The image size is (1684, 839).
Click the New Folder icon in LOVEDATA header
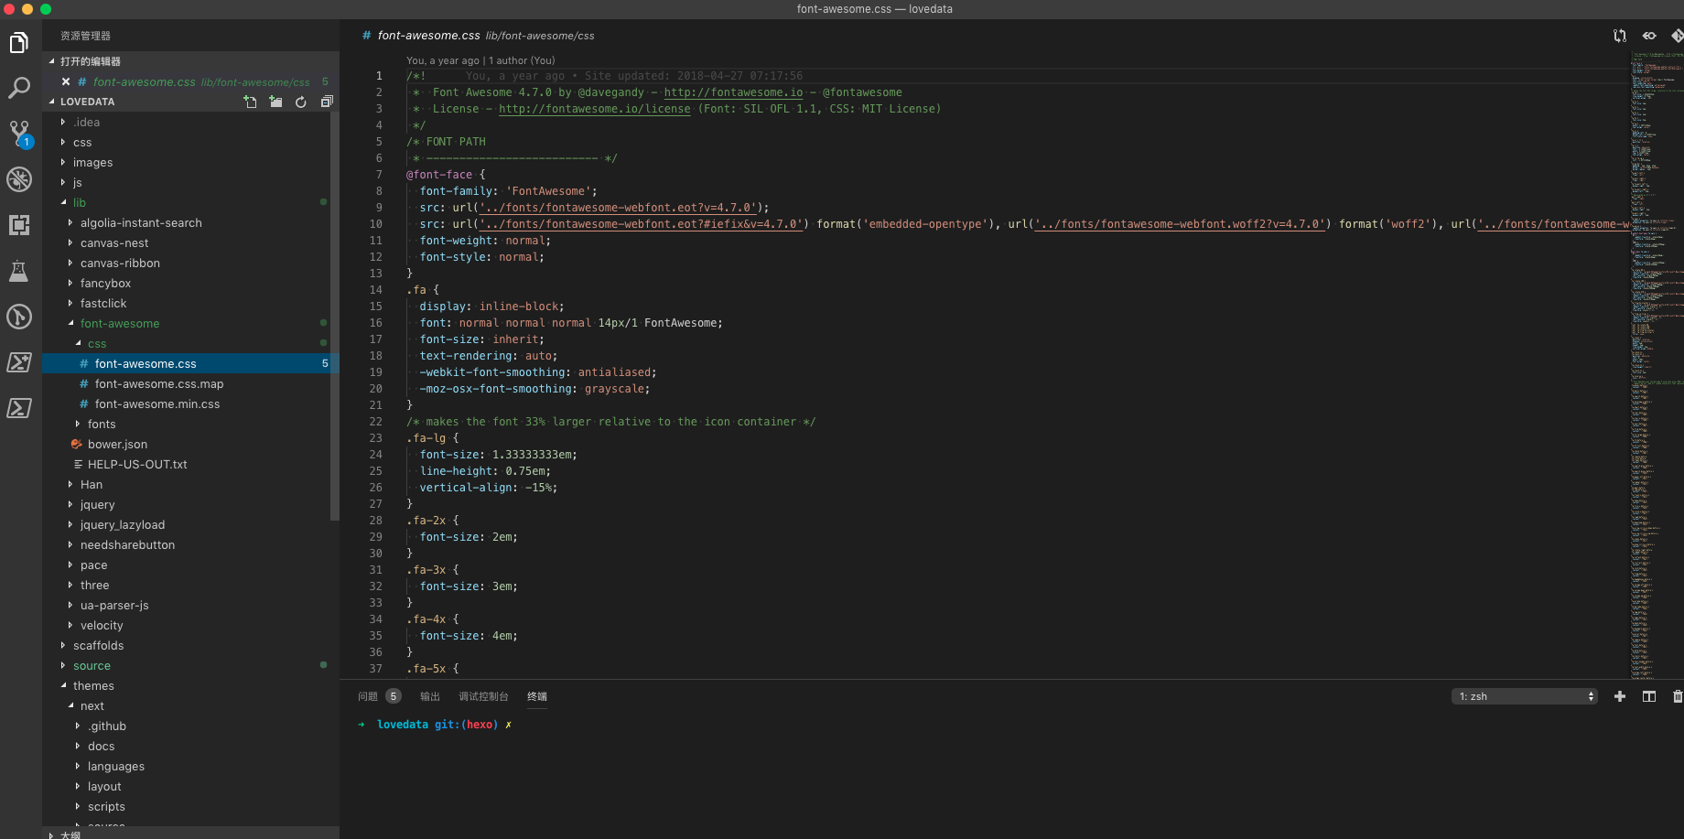click(275, 102)
